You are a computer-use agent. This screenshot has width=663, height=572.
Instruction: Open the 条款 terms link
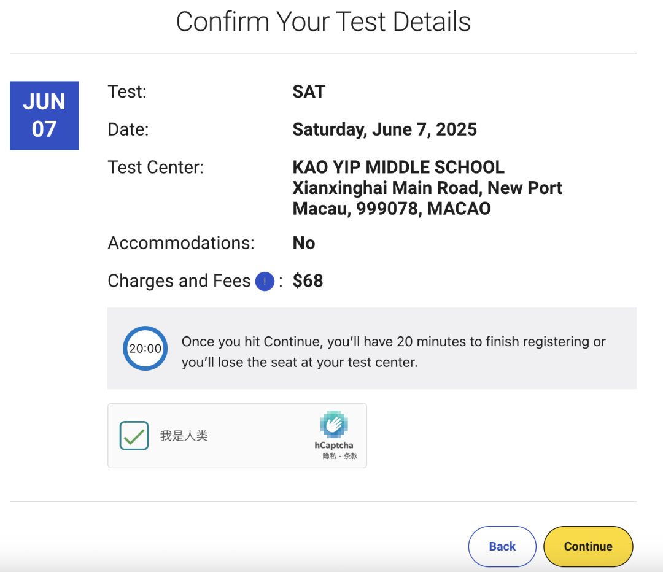[x=351, y=457]
